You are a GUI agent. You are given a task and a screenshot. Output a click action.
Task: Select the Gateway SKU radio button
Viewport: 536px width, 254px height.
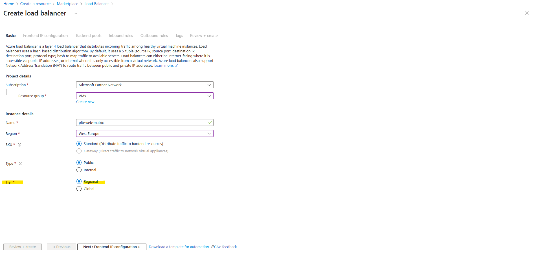(79, 151)
